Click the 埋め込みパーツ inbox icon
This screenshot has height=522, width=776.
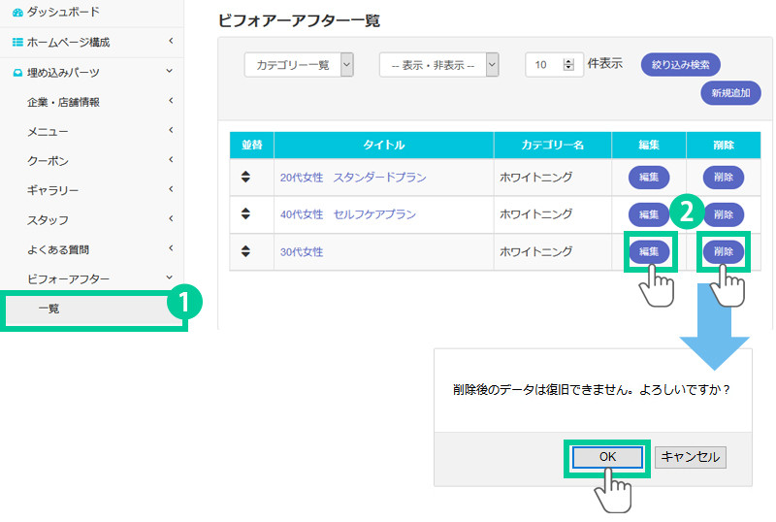[17, 73]
